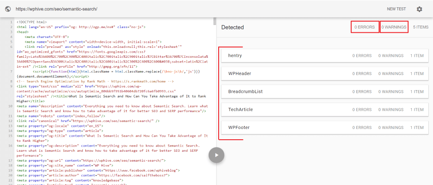Click the og:site_name WP Hive line
The image size is (433, 185).
65,166
